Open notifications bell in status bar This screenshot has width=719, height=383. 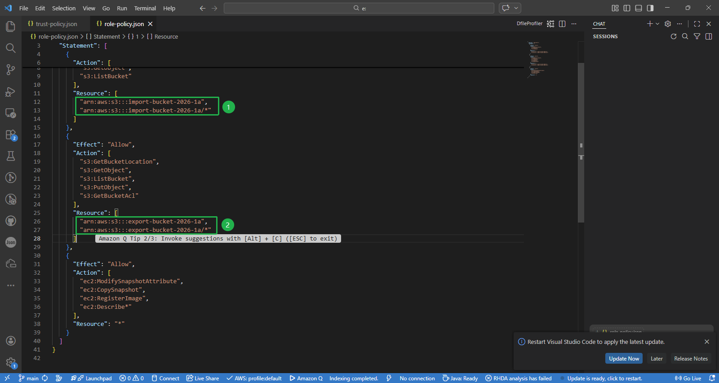point(712,379)
